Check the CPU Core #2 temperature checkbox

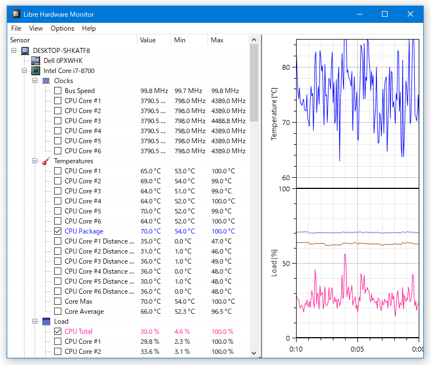58,181
